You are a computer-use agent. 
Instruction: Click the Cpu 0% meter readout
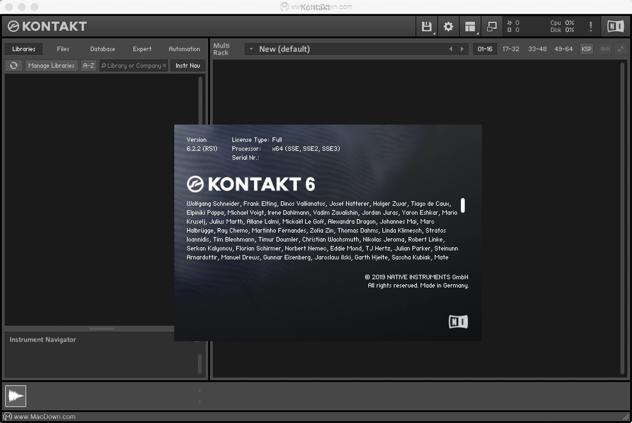[x=562, y=23]
